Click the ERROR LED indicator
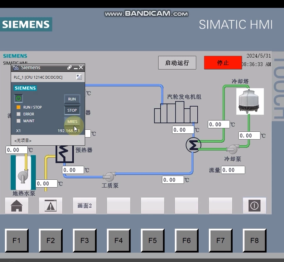This screenshot has width=284, height=262. (18, 114)
